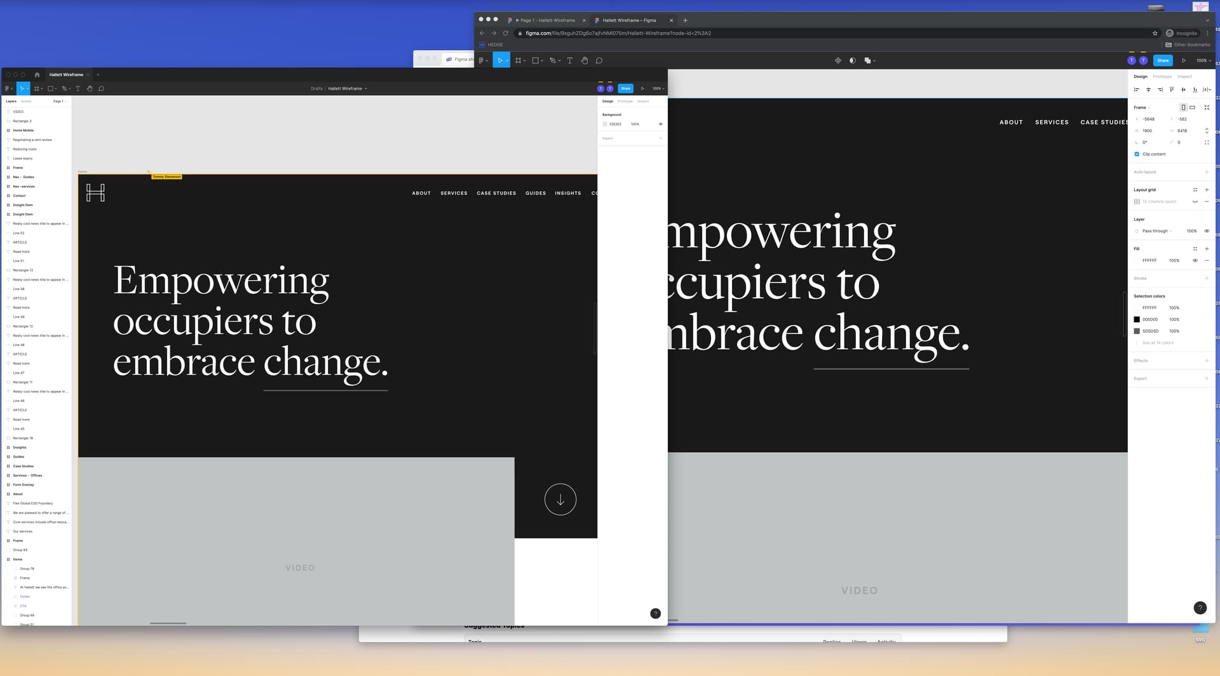This screenshot has width=1220, height=676.
Task: Open the Figma main menu in desktop window
Action: (8, 89)
